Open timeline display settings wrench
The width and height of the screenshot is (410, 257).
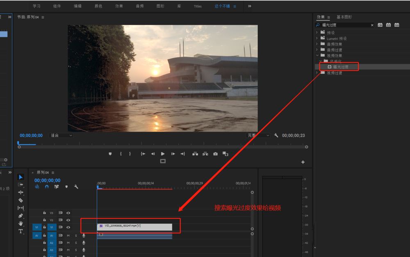[76, 186]
